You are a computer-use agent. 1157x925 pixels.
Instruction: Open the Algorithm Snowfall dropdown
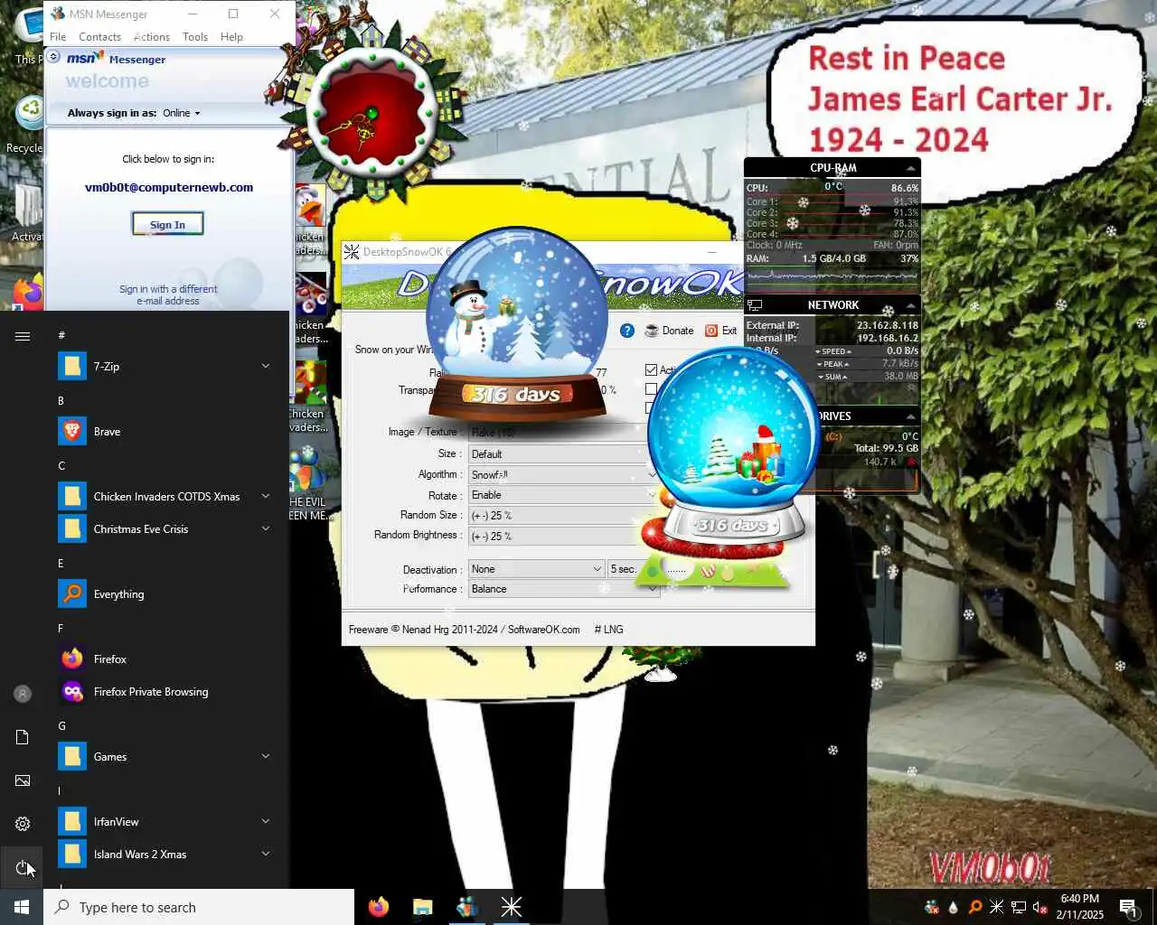pyautogui.click(x=563, y=475)
